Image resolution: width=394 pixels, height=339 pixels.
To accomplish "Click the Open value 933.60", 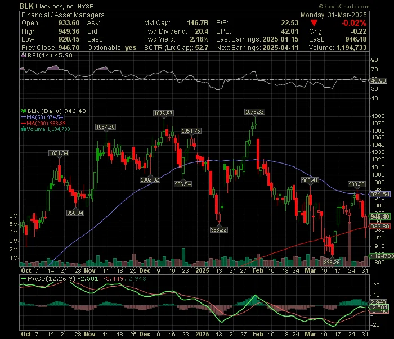I will click(69, 23).
